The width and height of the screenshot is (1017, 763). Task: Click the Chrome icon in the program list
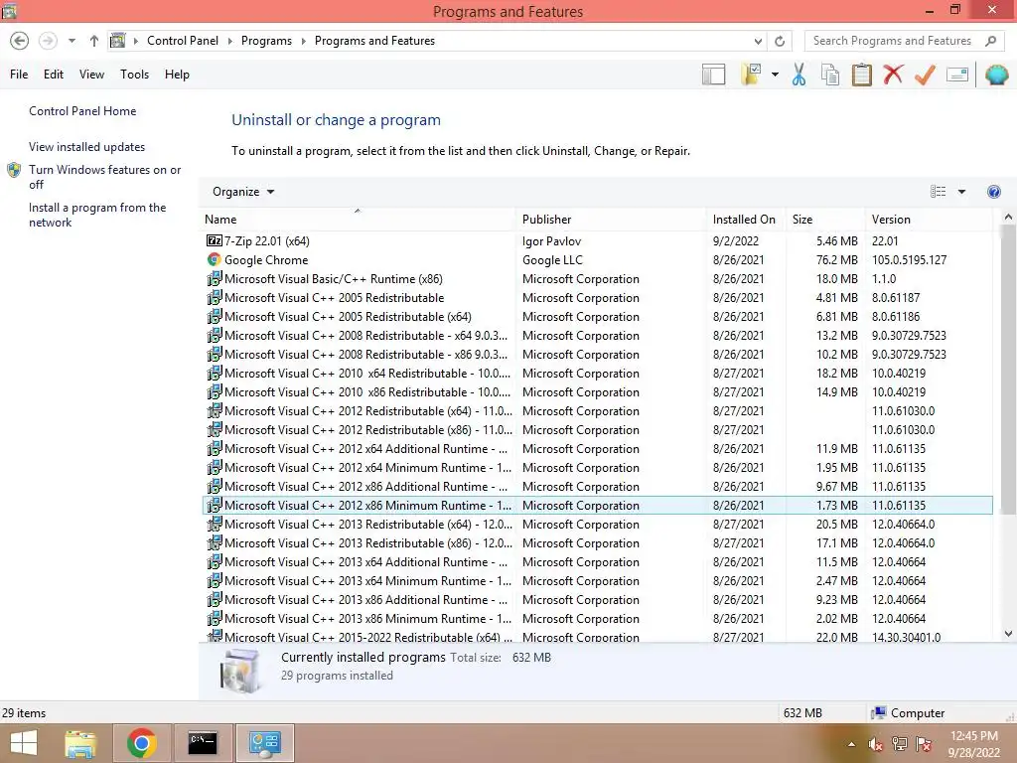(x=215, y=259)
